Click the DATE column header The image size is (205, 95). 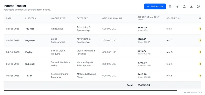(9, 18)
